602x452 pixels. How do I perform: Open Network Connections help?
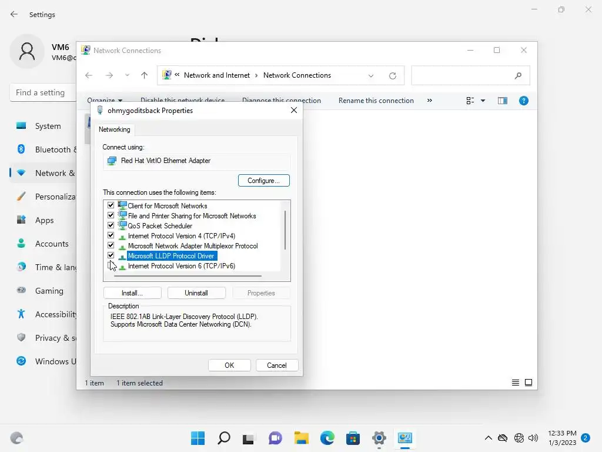point(524,101)
